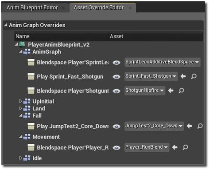Click the Land state icon
The image size is (209, 169).
coord(27,109)
